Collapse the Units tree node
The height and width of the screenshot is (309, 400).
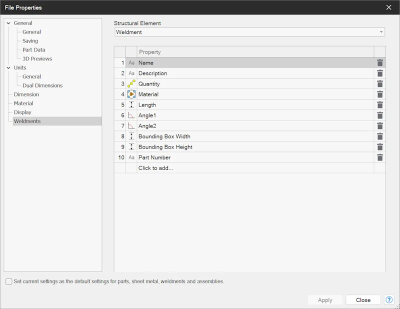pos(8,67)
